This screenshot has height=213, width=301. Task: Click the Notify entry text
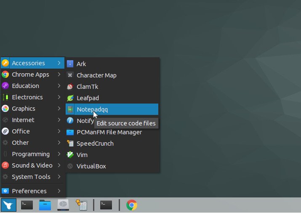click(x=85, y=121)
